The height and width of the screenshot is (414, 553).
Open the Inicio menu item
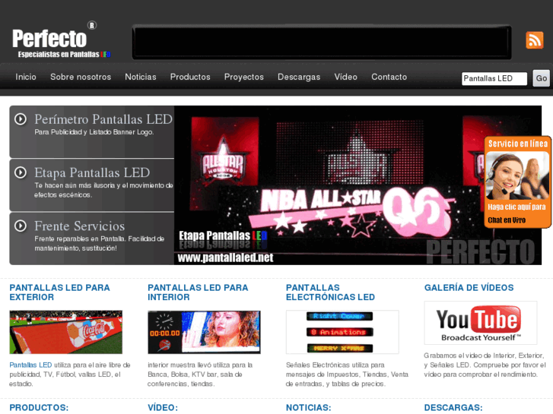click(26, 77)
